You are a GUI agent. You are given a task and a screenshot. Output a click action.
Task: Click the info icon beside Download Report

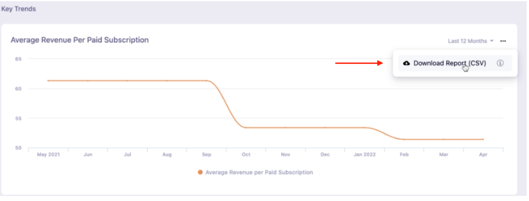tap(500, 63)
